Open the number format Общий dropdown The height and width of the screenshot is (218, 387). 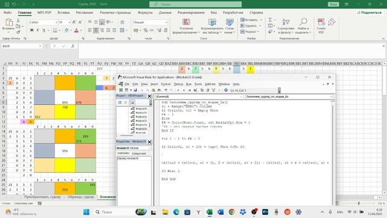click(x=167, y=22)
